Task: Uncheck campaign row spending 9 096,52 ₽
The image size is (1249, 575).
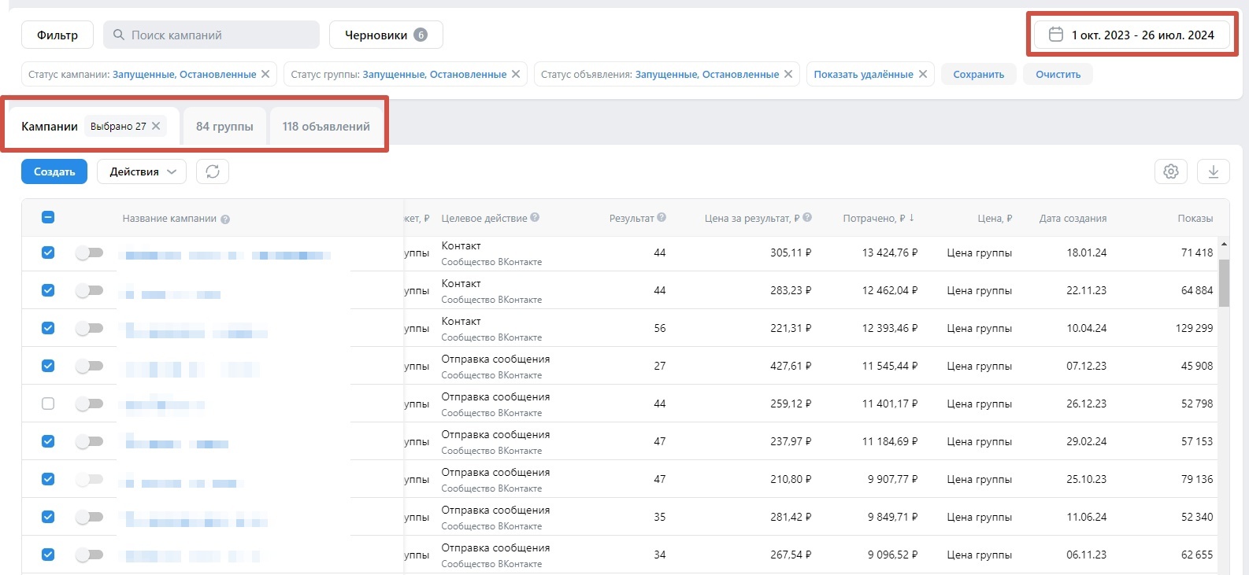Action: pos(48,555)
